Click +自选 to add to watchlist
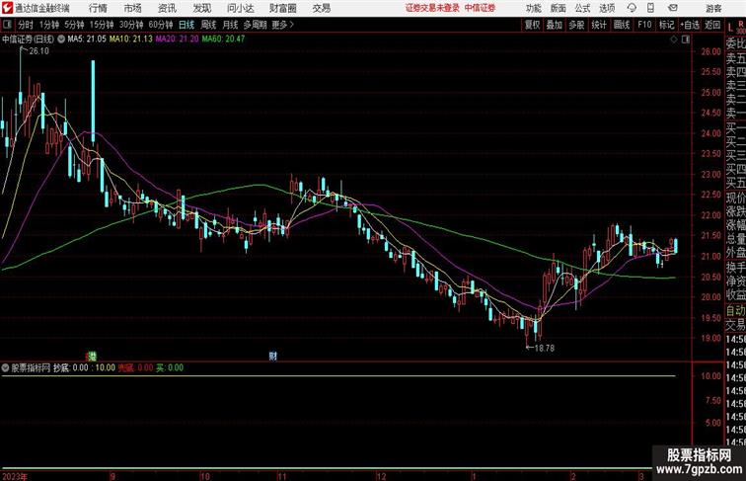This screenshot has width=746, height=481. (x=690, y=25)
